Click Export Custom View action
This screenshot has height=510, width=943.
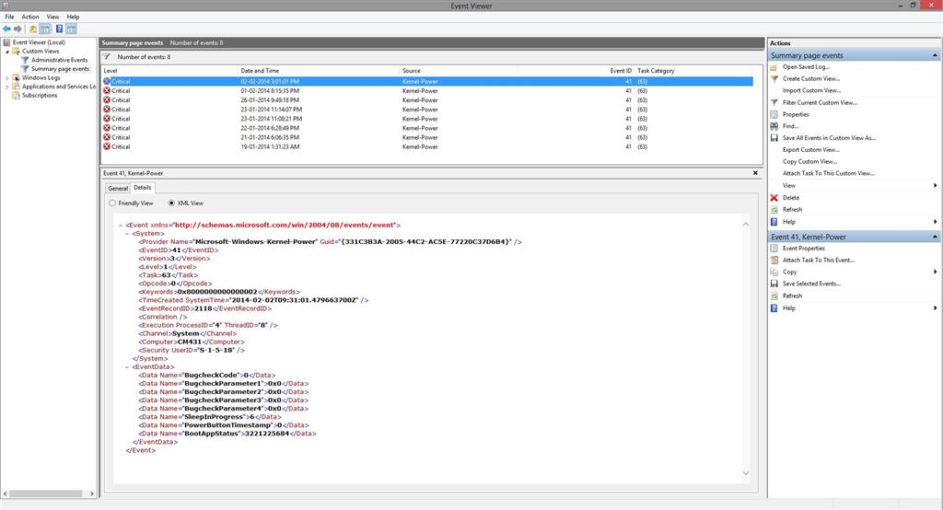810,150
